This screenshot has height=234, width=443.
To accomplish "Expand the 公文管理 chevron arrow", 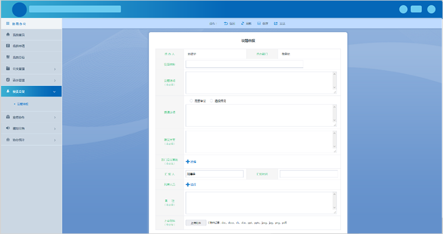I will [x=55, y=69].
